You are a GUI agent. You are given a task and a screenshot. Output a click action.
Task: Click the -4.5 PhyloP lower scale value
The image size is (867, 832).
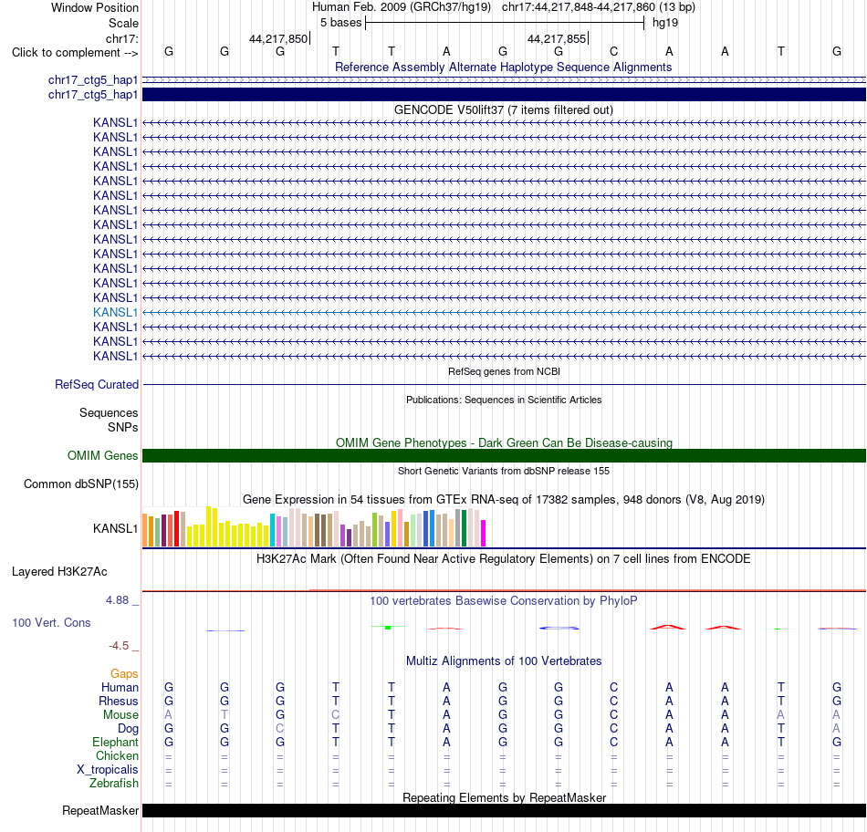click(119, 646)
